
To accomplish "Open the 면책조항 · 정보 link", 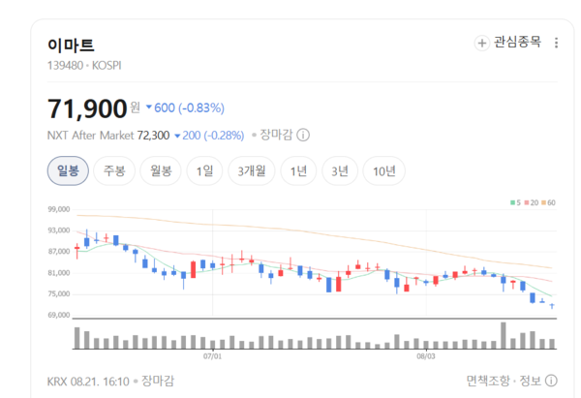I will pos(504,381).
